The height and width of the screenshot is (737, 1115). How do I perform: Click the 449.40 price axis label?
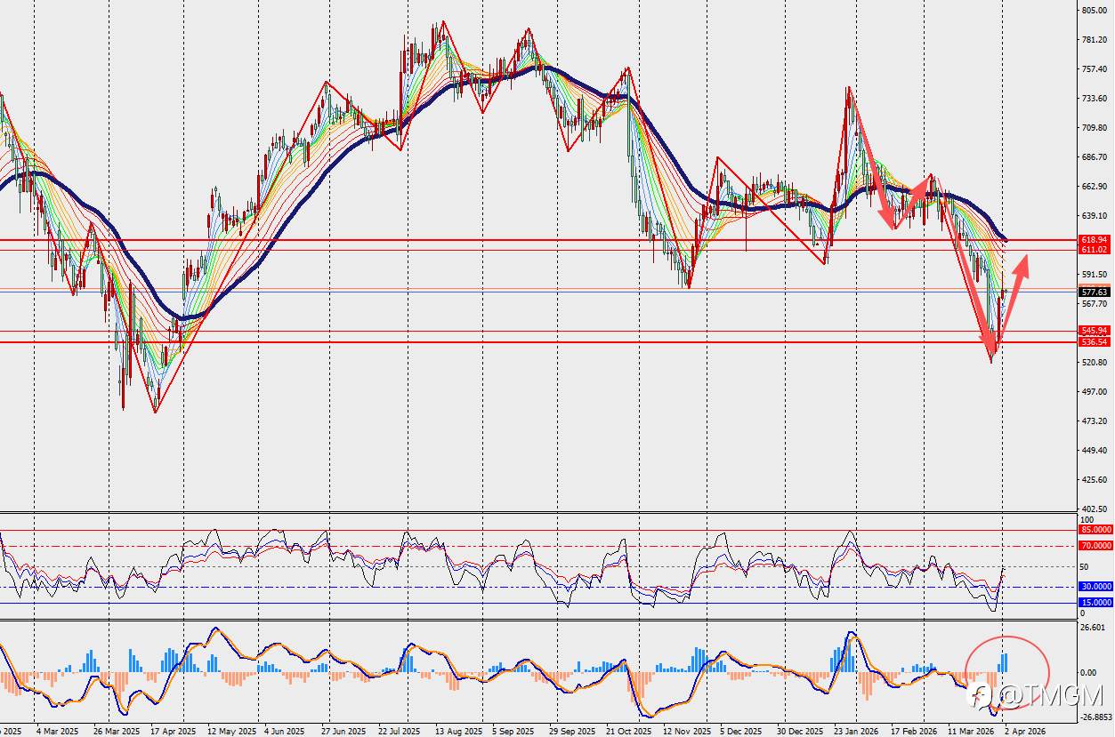coord(1094,451)
